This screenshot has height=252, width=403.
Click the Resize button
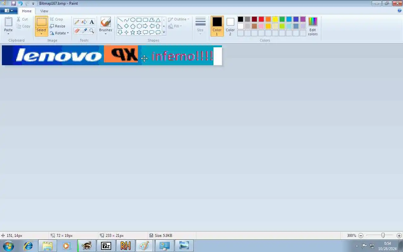pyautogui.click(x=58, y=26)
